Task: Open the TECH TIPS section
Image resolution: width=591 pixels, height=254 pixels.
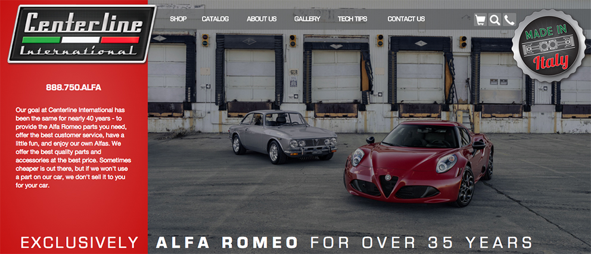Action: (x=353, y=19)
